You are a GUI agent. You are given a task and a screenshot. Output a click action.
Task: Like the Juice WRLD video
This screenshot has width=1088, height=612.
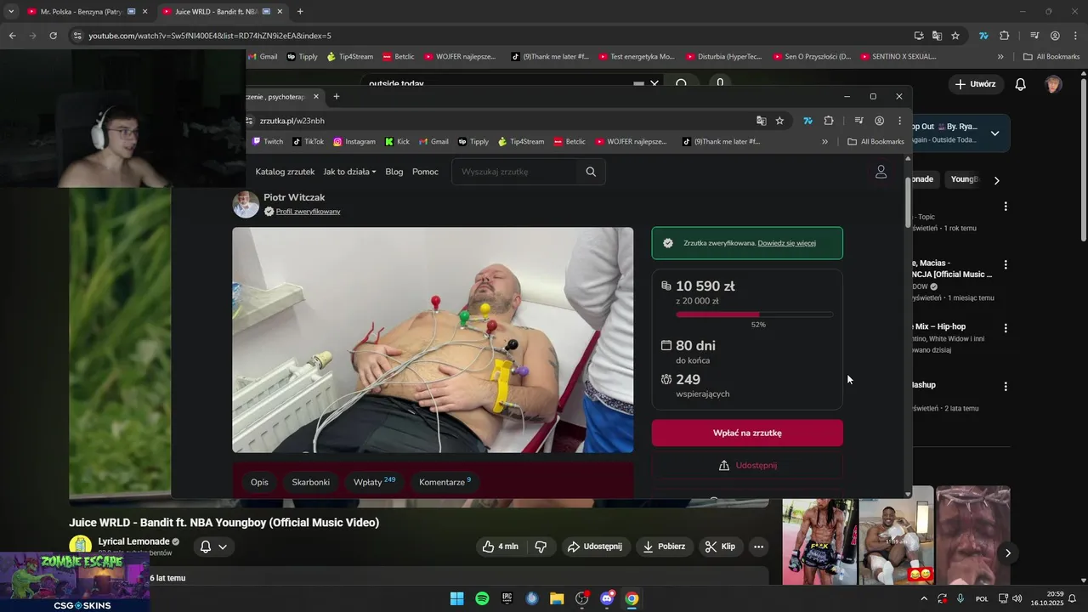(x=500, y=547)
